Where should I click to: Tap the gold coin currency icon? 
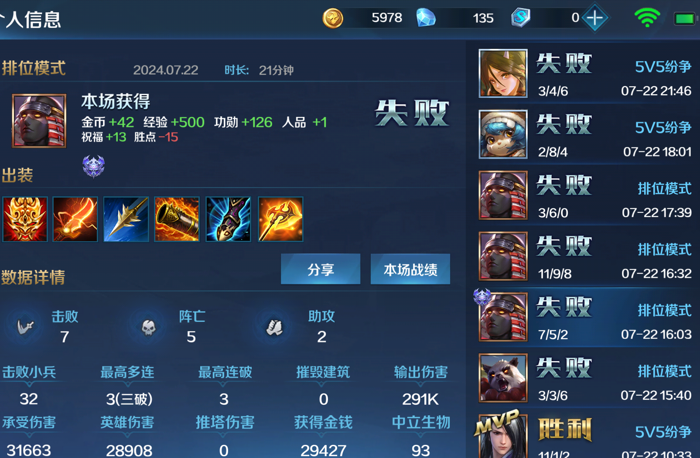333,18
